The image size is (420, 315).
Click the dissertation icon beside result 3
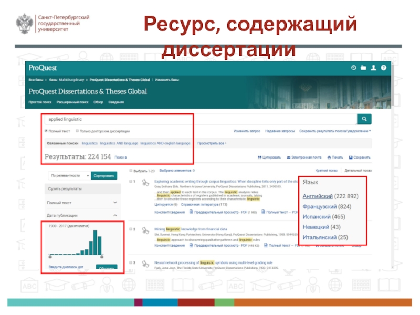coord(145,264)
